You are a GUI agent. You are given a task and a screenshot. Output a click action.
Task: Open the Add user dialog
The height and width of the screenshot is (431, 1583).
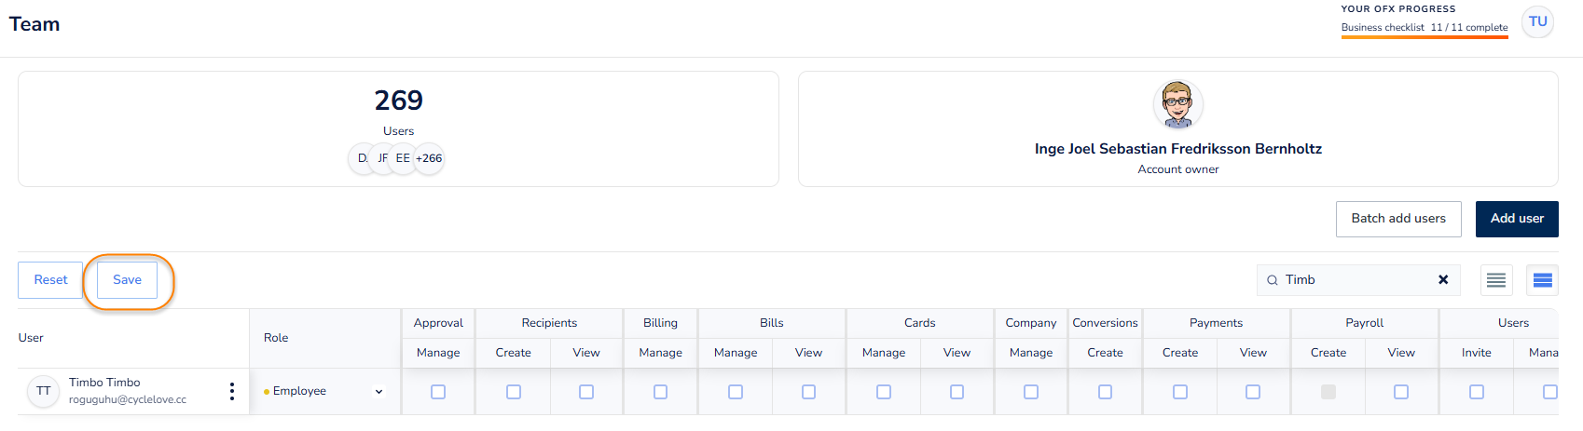1517,219
